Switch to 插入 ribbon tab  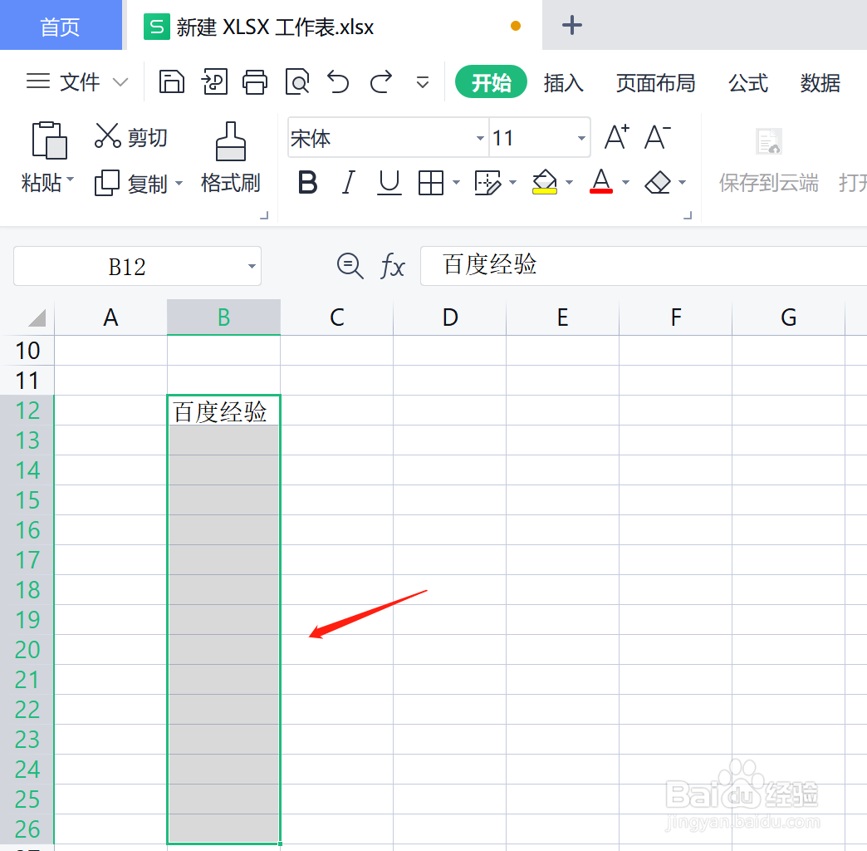[x=563, y=82]
